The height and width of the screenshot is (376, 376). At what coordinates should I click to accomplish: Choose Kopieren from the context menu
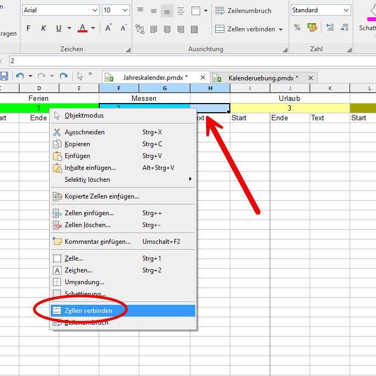pos(77,144)
